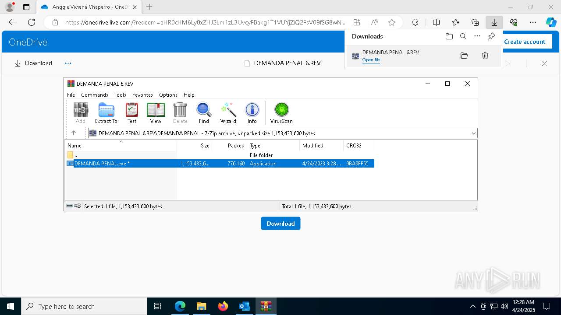Open Downloads panel more options
This screenshot has width=561, height=315.
pyautogui.click(x=477, y=36)
